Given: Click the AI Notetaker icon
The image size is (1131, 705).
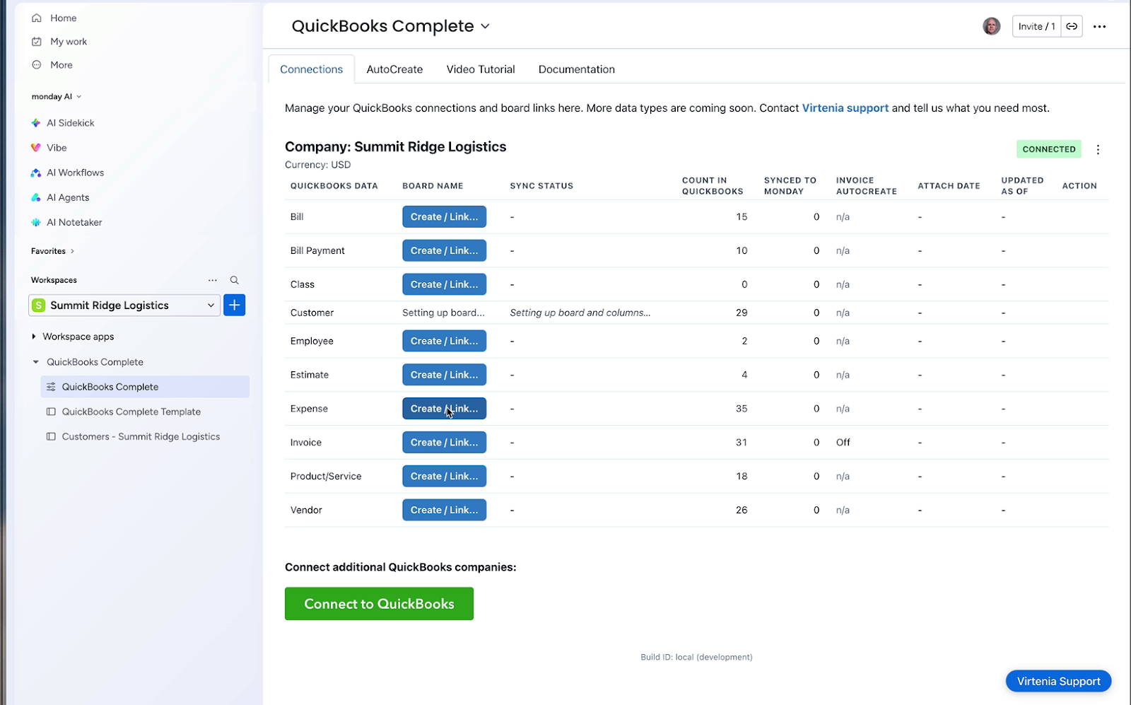Looking at the screenshot, I should (x=36, y=223).
